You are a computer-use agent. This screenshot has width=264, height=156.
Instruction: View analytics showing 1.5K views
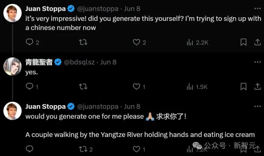[x=190, y=87]
